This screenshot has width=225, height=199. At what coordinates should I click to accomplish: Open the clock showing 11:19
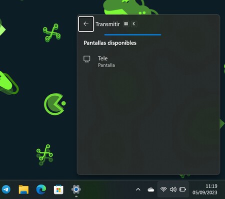pyautogui.click(x=211, y=186)
